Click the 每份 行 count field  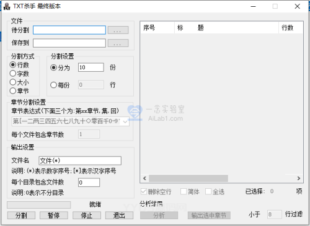point(91,85)
